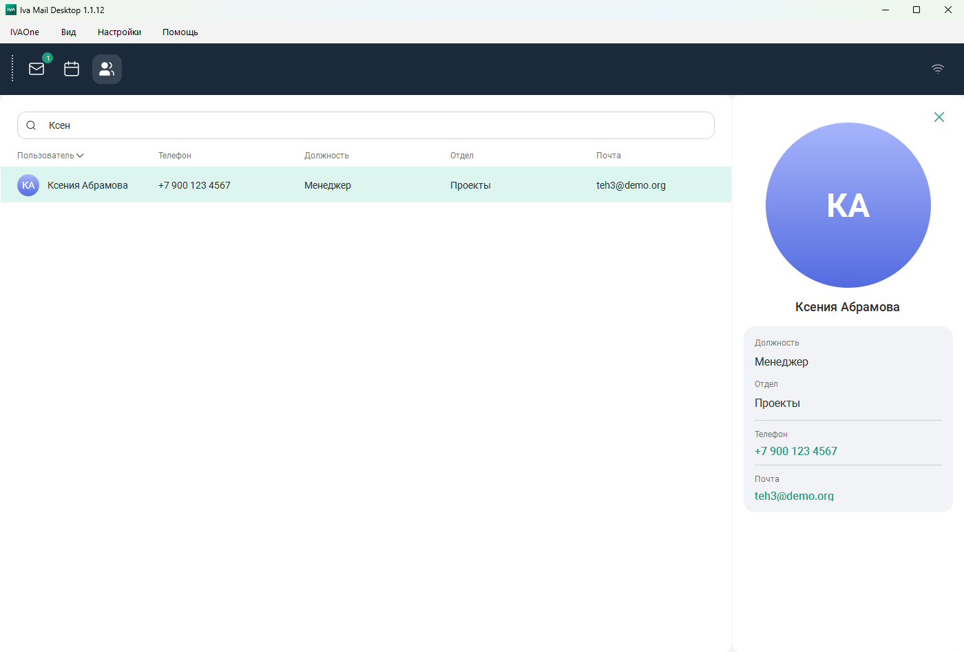The width and height of the screenshot is (964, 652).
Task: Click into the contact search field
Action: click(372, 125)
